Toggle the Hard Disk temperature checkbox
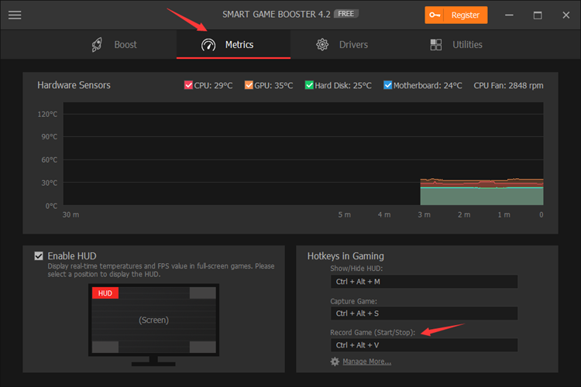This screenshot has height=387, width=581. coord(309,85)
